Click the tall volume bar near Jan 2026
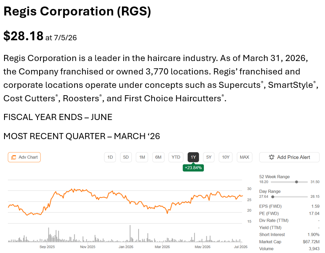325x253 pixels. coord(130,233)
